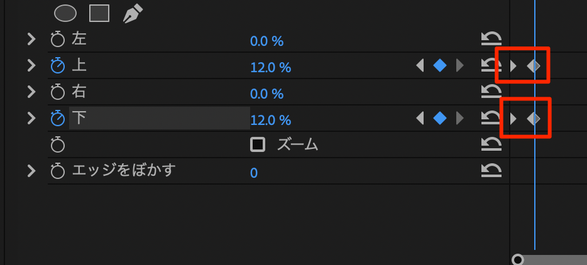This screenshot has width=587, height=265.
Task: Toggle animation stopwatch for 上
Action: click(x=58, y=65)
